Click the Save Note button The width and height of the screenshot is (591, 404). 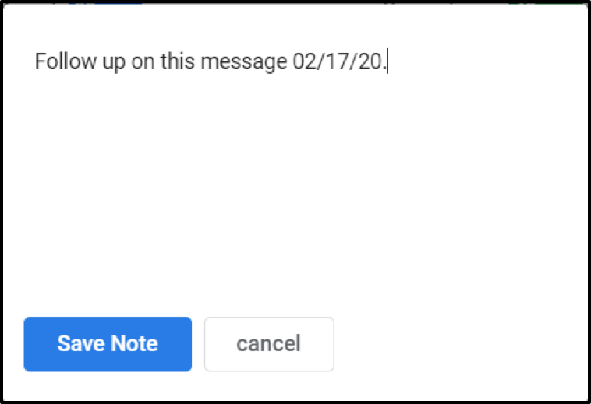point(108,344)
